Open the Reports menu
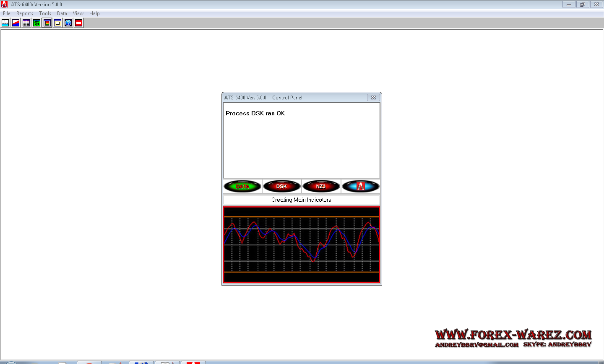This screenshot has height=364, width=604. 25,13
